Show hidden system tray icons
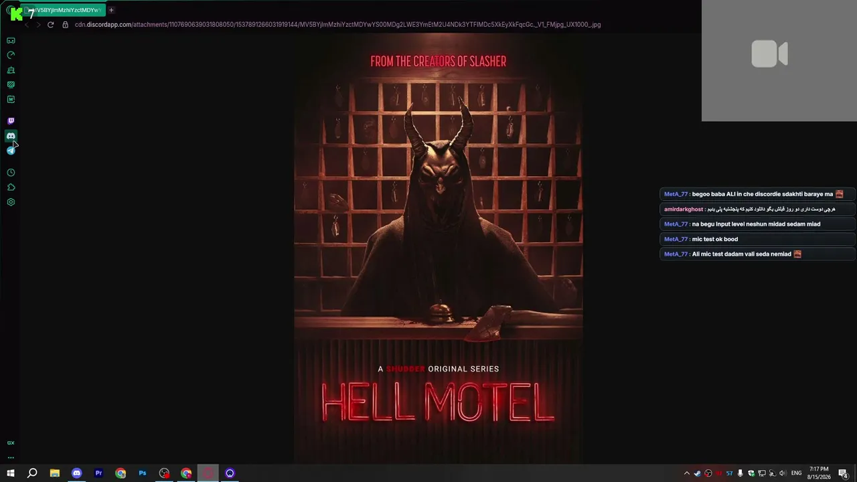The height and width of the screenshot is (482, 857). pos(686,473)
